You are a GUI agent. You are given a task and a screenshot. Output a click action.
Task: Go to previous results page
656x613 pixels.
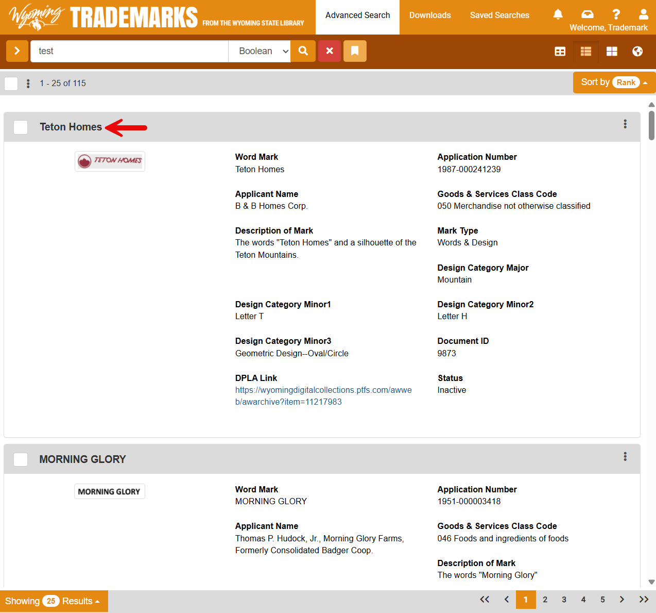(507, 600)
